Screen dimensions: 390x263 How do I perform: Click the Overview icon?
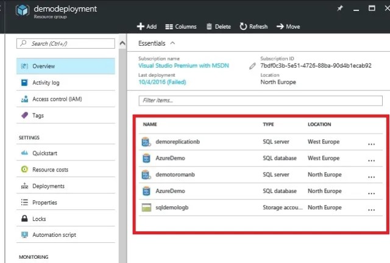tap(24, 67)
